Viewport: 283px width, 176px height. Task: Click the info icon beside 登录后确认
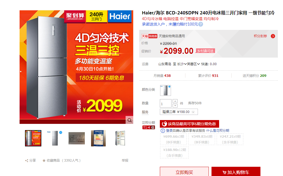pos(163,131)
